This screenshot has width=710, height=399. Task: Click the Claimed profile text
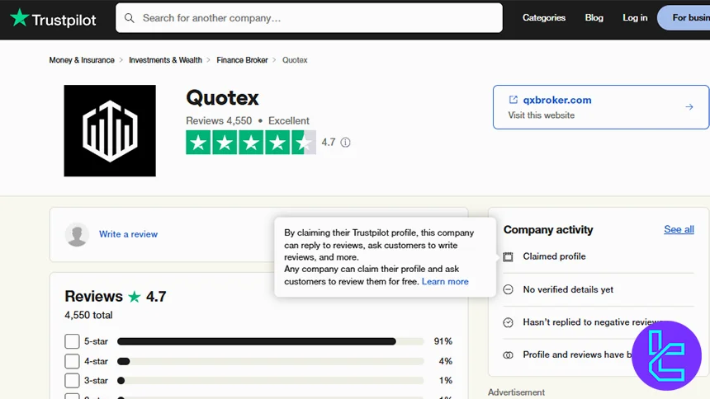(x=554, y=256)
